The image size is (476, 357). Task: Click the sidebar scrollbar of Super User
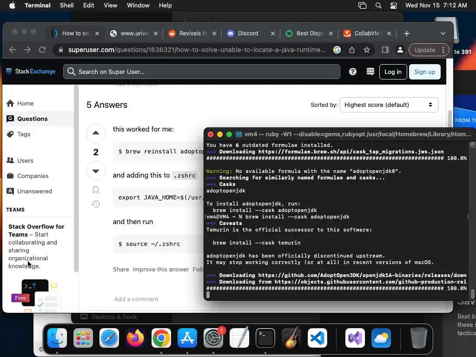76,179
